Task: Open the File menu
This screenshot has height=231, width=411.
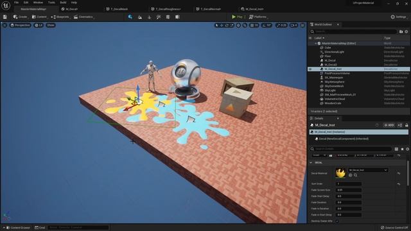Action: (16, 3)
